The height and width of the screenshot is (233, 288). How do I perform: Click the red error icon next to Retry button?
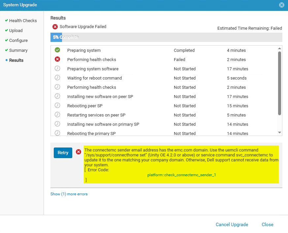[79, 152]
